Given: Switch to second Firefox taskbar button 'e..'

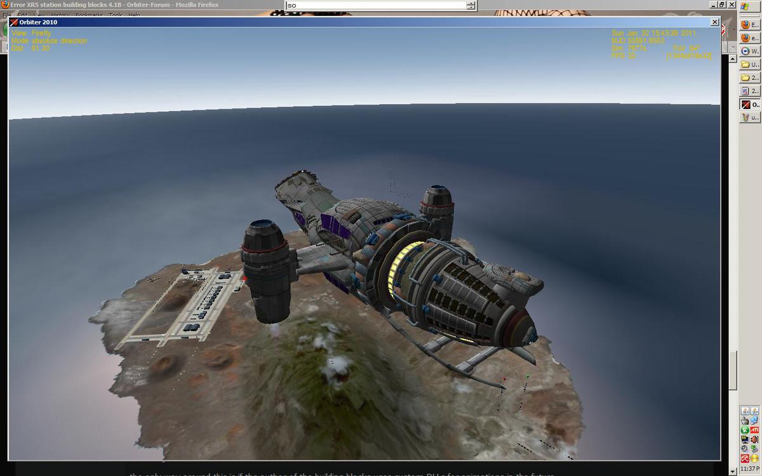Looking at the screenshot, I should coord(750,38).
